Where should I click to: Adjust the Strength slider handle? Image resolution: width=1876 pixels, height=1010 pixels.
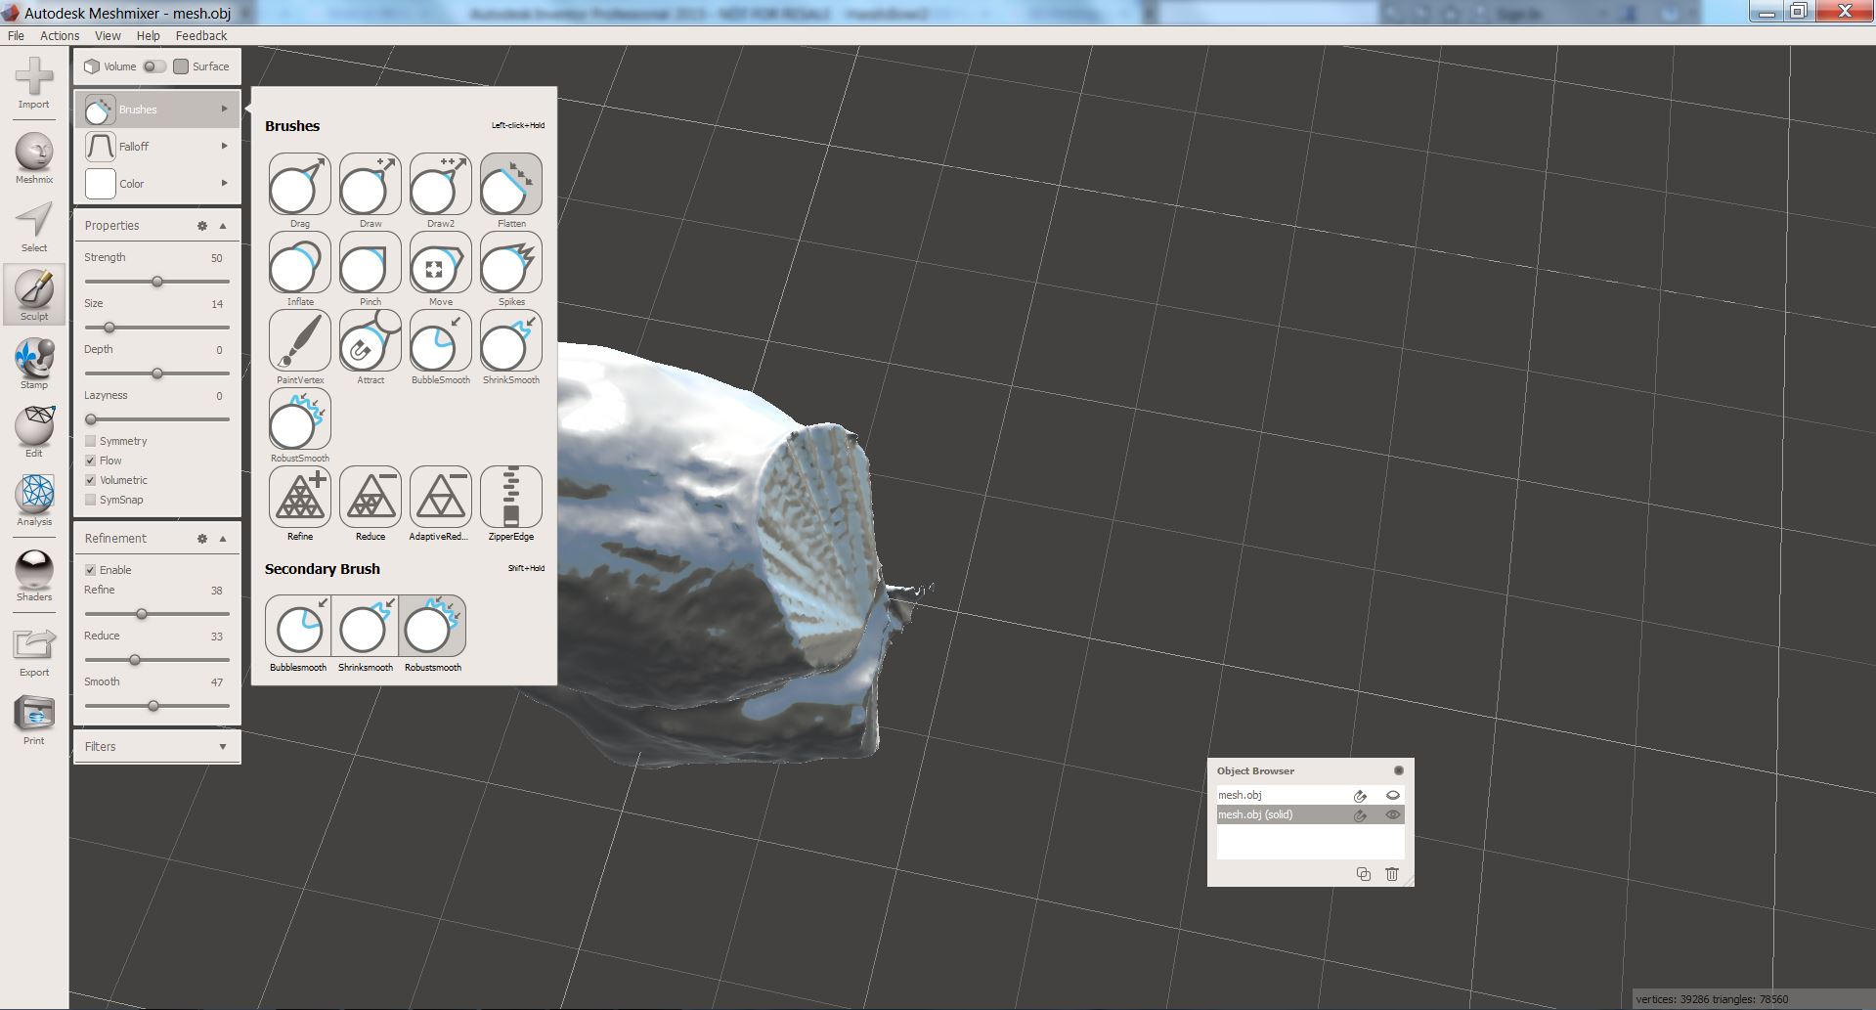click(156, 282)
